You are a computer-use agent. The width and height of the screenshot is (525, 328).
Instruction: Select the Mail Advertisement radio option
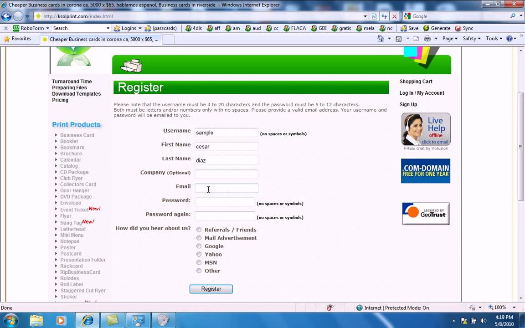[199, 238]
